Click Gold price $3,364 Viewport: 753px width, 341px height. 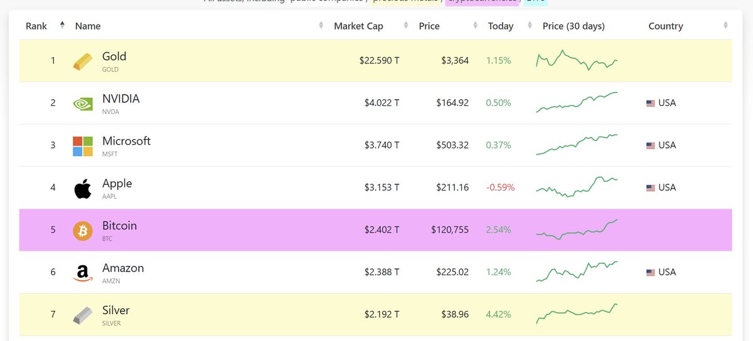coord(455,61)
